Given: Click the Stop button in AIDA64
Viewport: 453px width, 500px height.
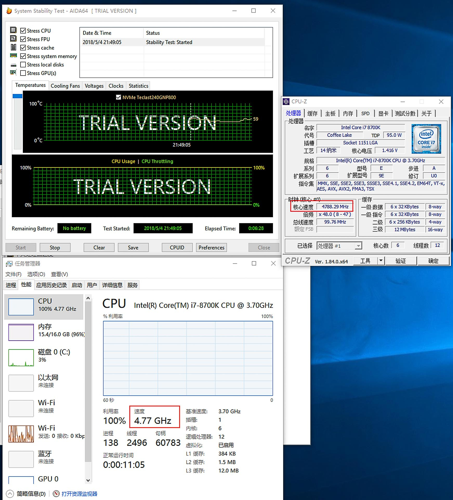Looking at the screenshot, I should click(x=55, y=247).
